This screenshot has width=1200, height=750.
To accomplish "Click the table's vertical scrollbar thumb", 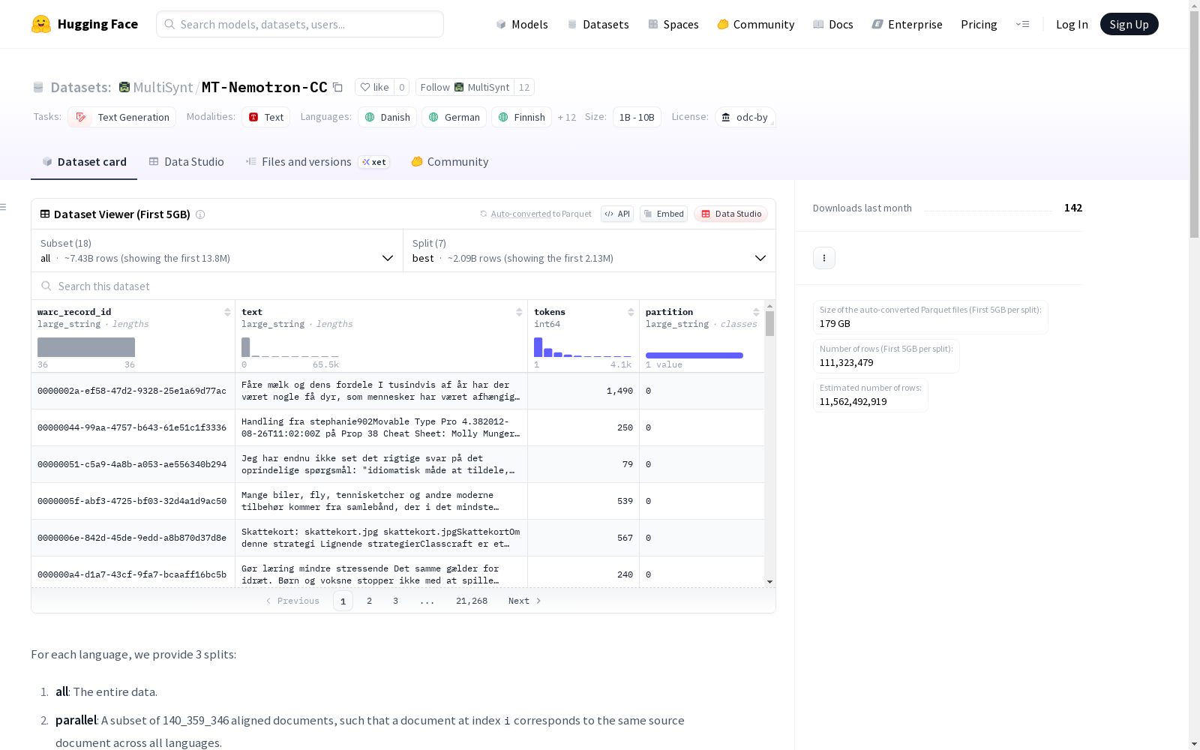I will click(x=769, y=324).
